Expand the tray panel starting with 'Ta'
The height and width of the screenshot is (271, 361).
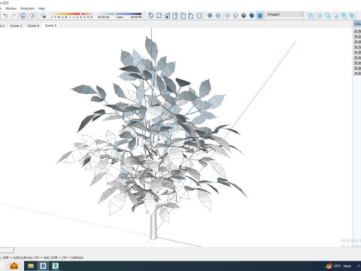coord(357,47)
